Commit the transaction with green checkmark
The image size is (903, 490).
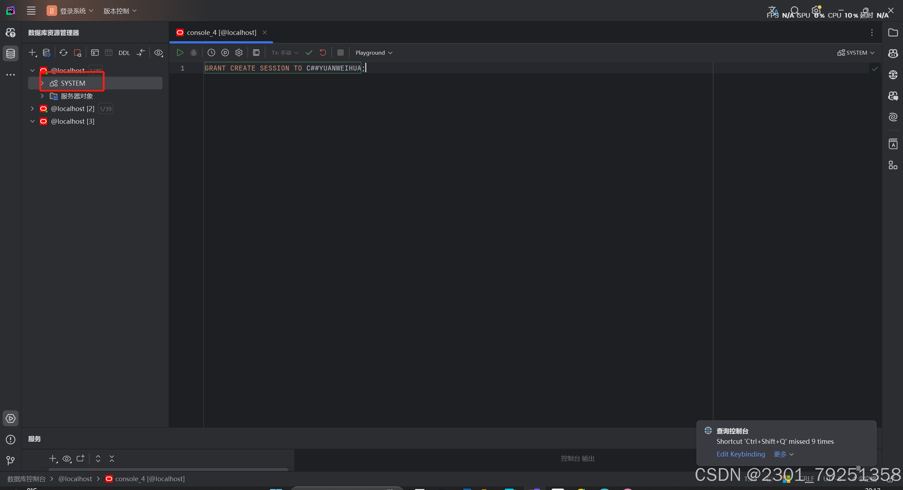(309, 53)
